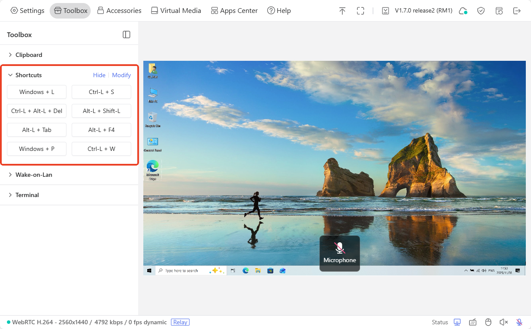Open keyboard status icon in the status bar
Screen dimensions: 531x329
473,322
